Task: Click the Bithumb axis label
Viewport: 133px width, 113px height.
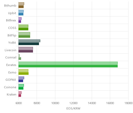Action: [10, 5]
